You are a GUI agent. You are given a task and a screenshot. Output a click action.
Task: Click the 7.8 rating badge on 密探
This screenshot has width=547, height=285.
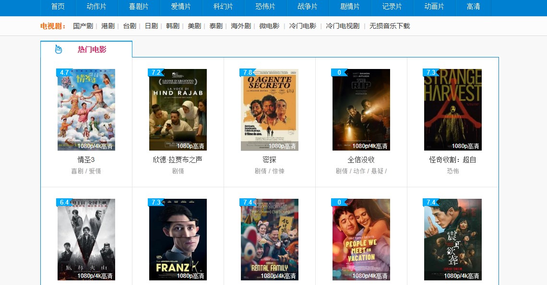pyautogui.click(x=248, y=72)
